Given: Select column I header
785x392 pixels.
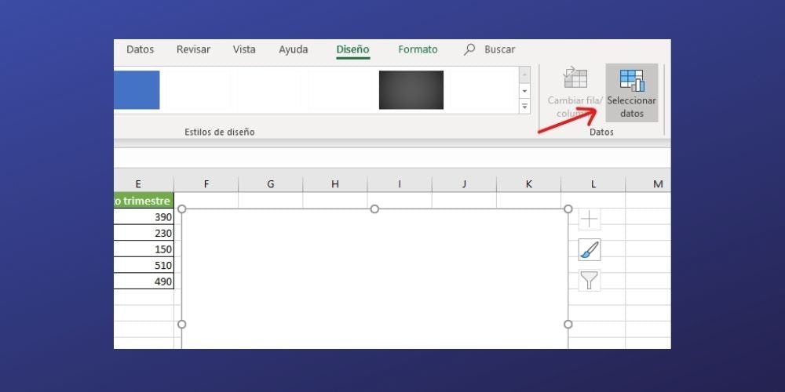Looking at the screenshot, I should pyautogui.click(x=400, y=184).
